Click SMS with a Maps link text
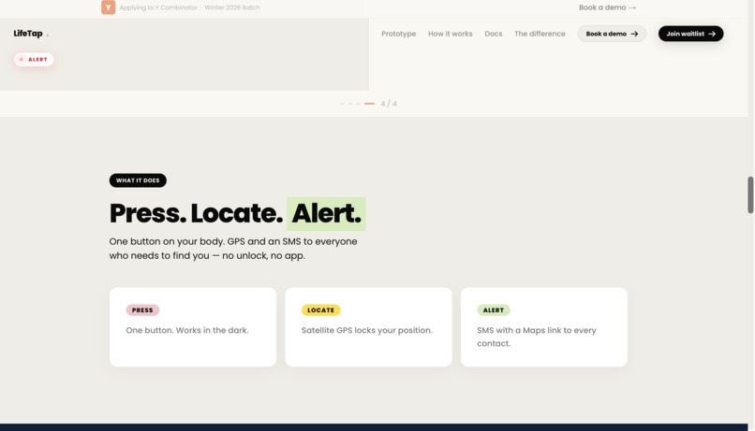The image size is (755, 431). [537, 337]
